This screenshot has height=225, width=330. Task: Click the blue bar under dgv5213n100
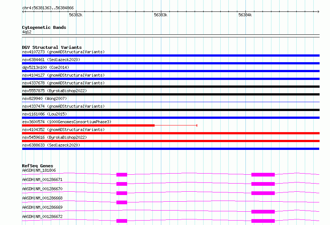pyautogui.click(x=171, y=71)
